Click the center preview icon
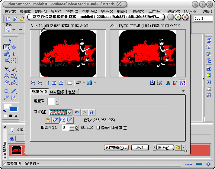The image size is (215, 169). 61,83
